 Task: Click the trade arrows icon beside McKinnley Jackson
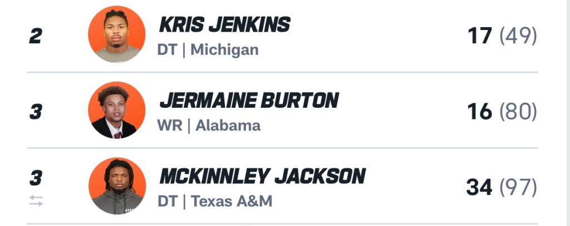pos(36,202)
